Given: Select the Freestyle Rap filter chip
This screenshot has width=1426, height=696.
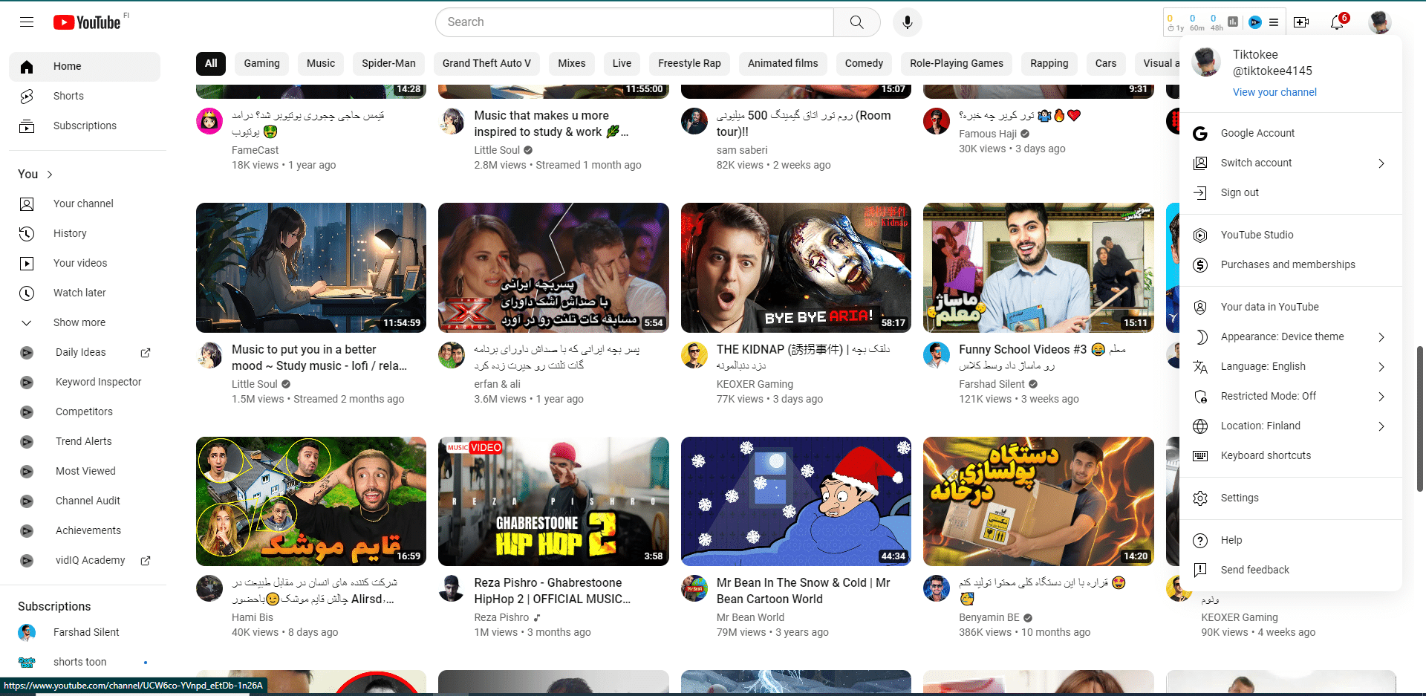Looking at the screenshot, I should pos(688,63).
